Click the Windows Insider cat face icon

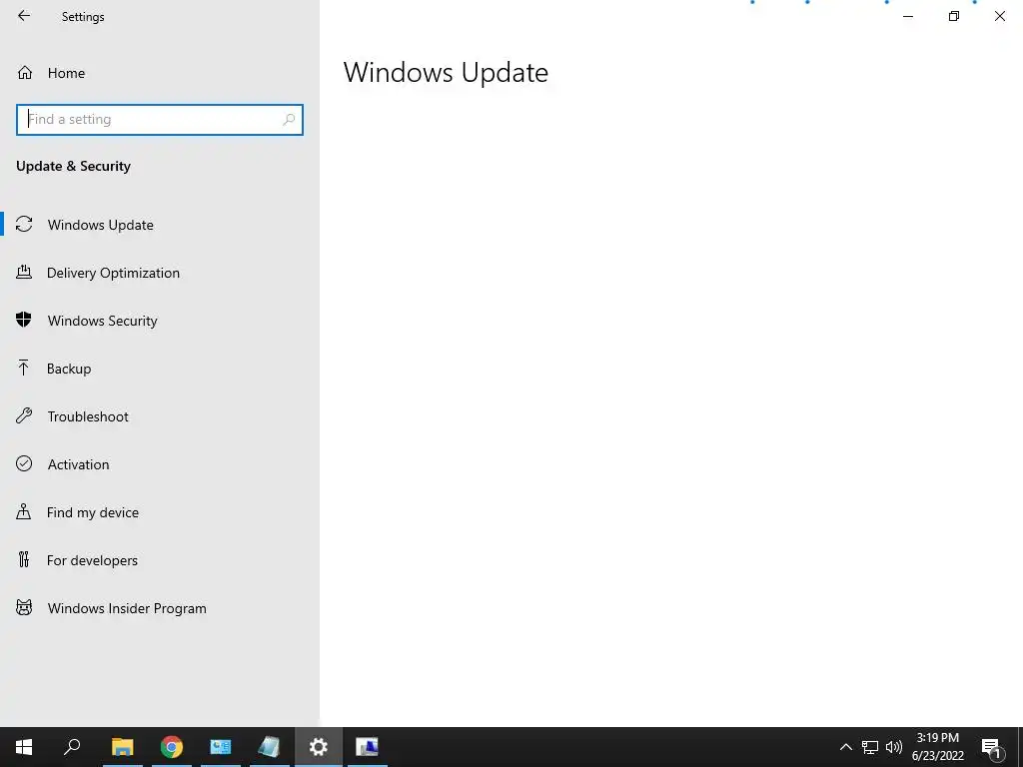(x=24, y=608)
